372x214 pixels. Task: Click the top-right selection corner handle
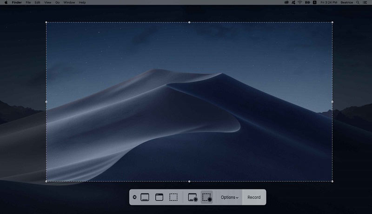coord(332,22)
